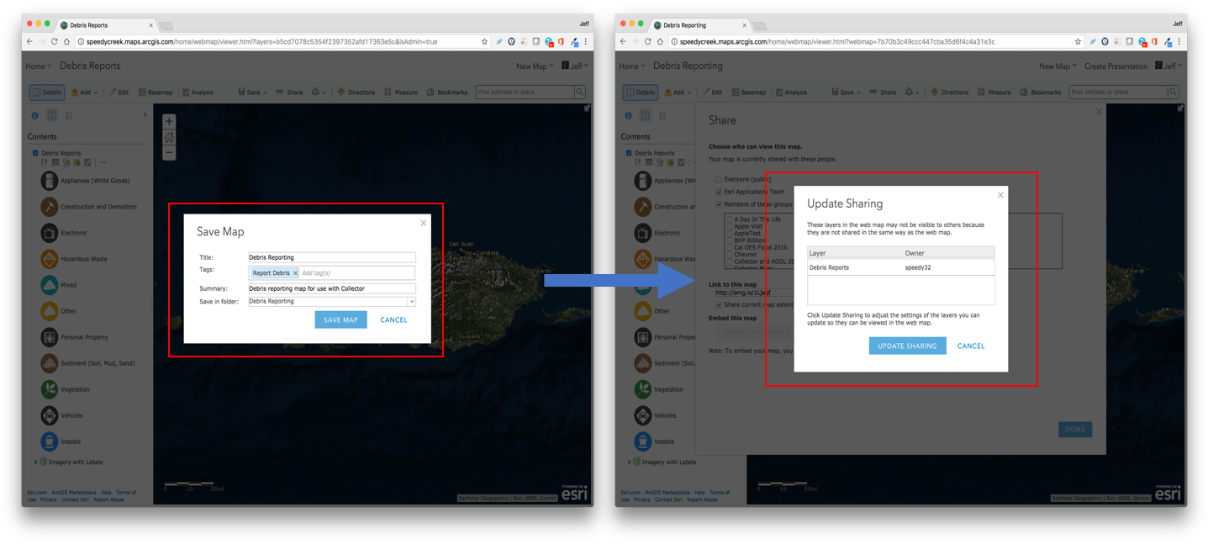Open the Create Presentation menu item

point(1115,66)
